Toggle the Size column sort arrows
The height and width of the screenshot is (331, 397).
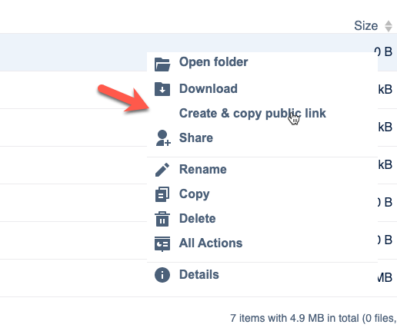coord(389,26)
